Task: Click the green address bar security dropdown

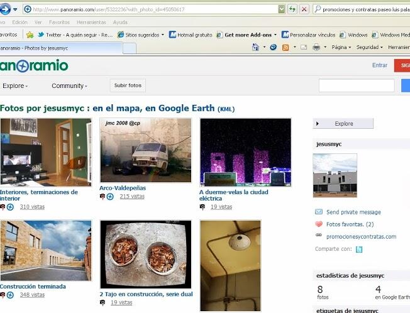Action: click(x=281, y=9)
